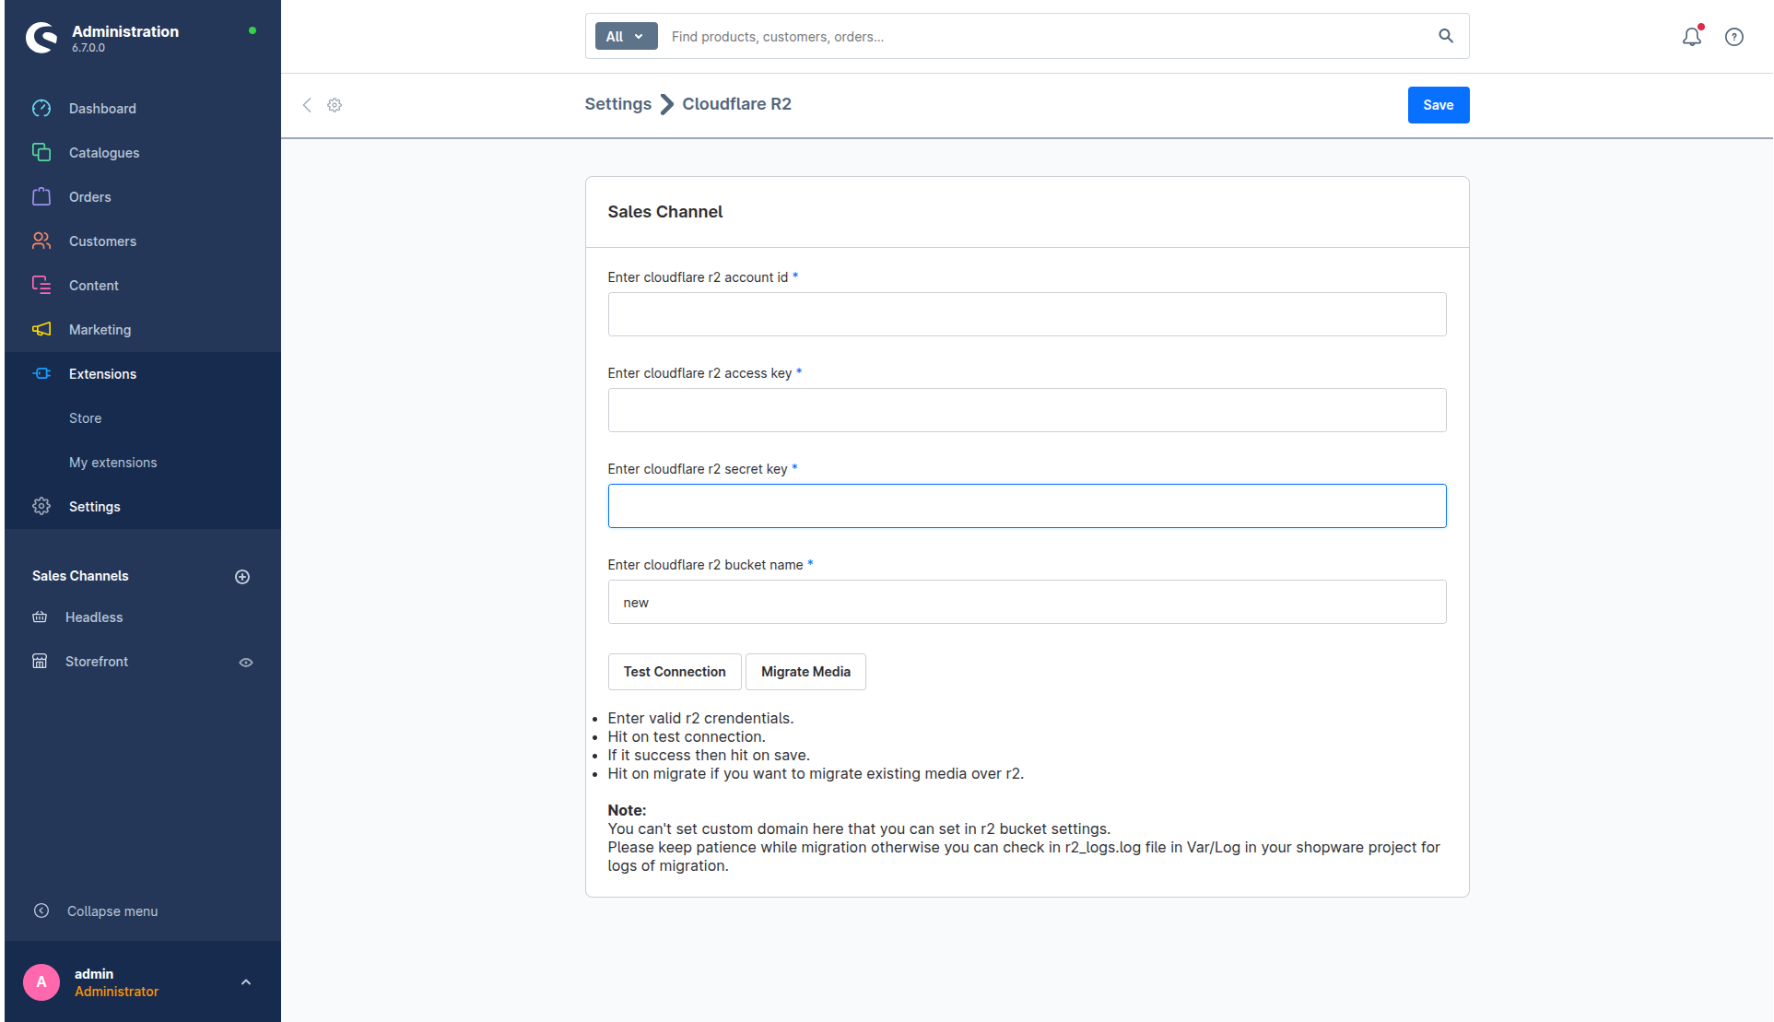Open the Marketing menu item
Screen dimensions: 1774x1022
[100, 330]
